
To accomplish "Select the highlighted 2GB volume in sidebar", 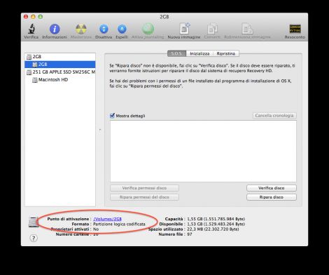I will pos(60,65).
